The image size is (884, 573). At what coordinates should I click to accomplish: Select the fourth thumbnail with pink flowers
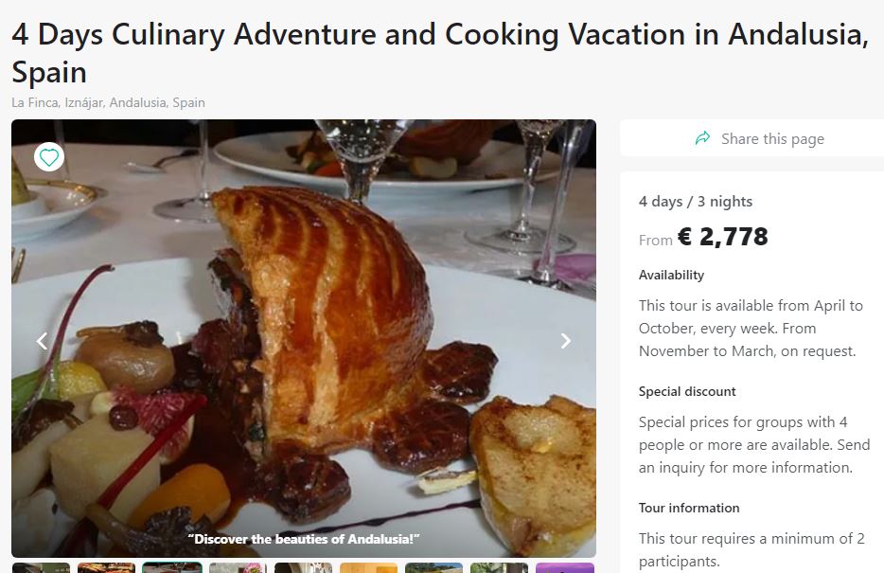tap(238, 568)
